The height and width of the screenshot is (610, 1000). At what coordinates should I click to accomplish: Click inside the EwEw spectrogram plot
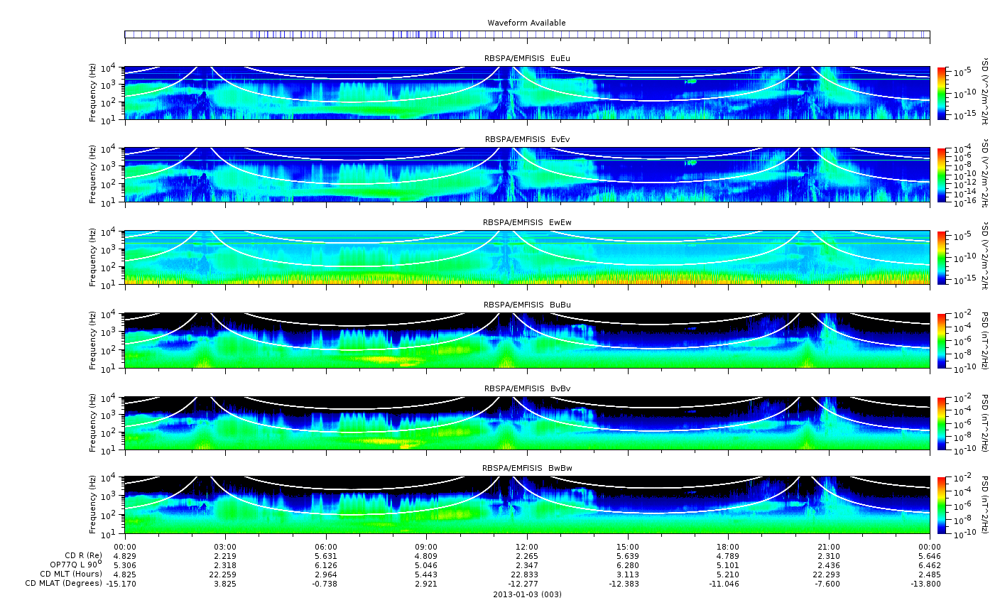click(526, 258)
